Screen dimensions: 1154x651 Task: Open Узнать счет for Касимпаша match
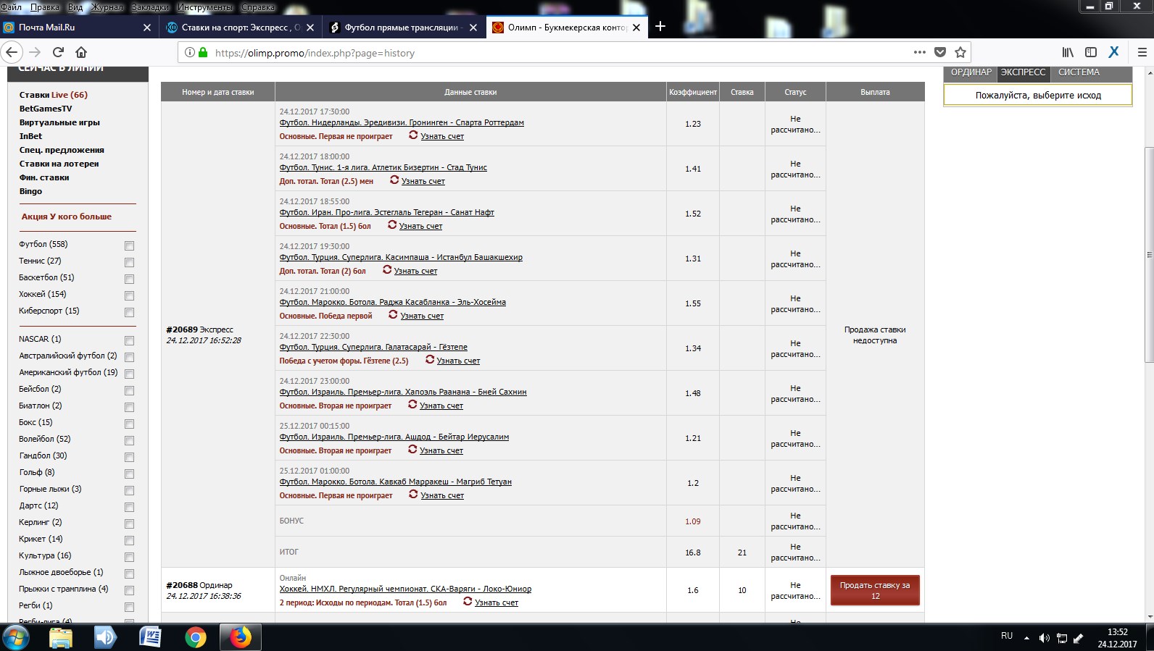click(x=415, y=271)
